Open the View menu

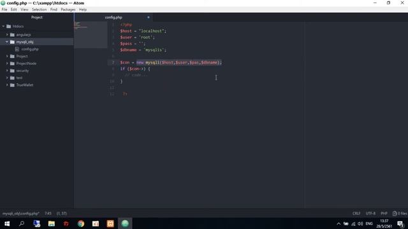tap(24, 10)
